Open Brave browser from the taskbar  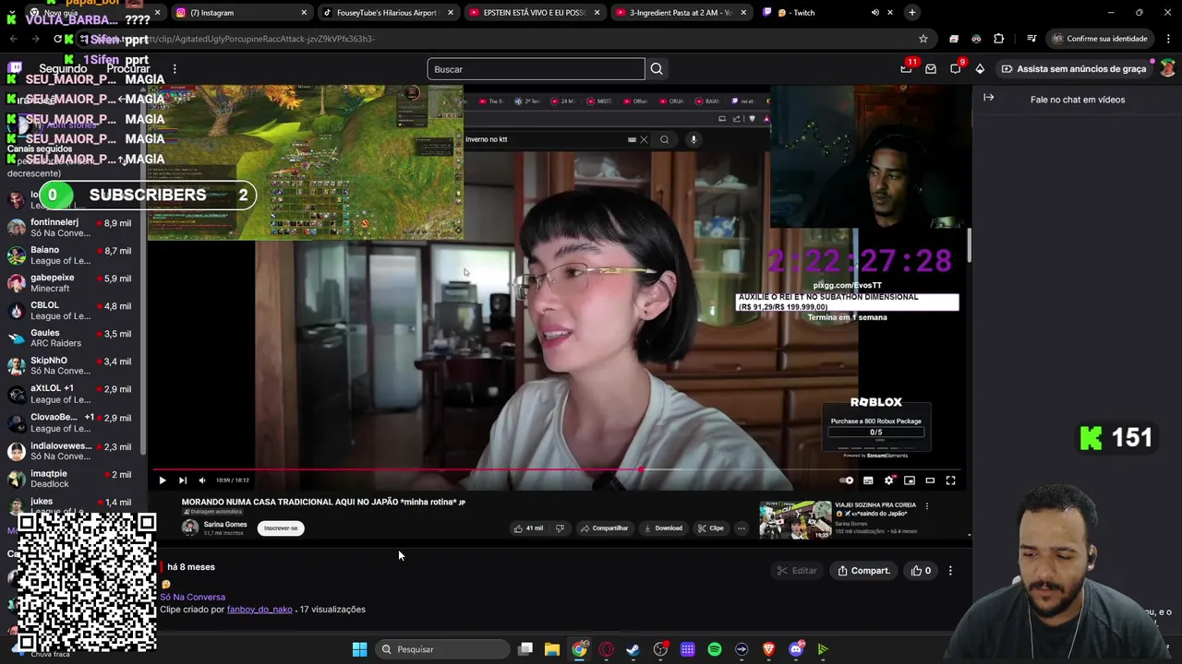coord(768,649)
